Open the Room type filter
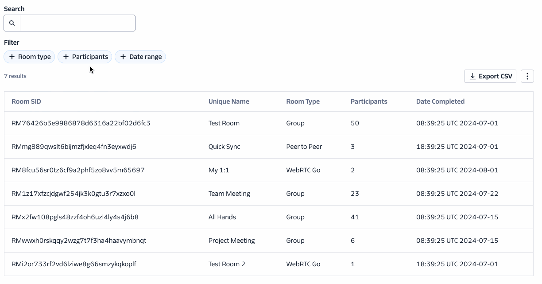 pos(30,57)
